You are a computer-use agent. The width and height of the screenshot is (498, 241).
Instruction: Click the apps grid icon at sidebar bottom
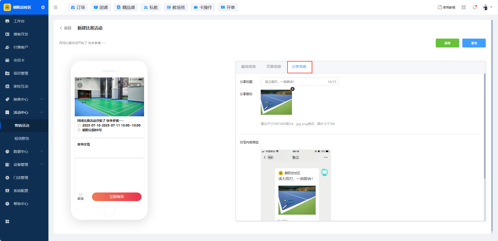pos(7,221)
